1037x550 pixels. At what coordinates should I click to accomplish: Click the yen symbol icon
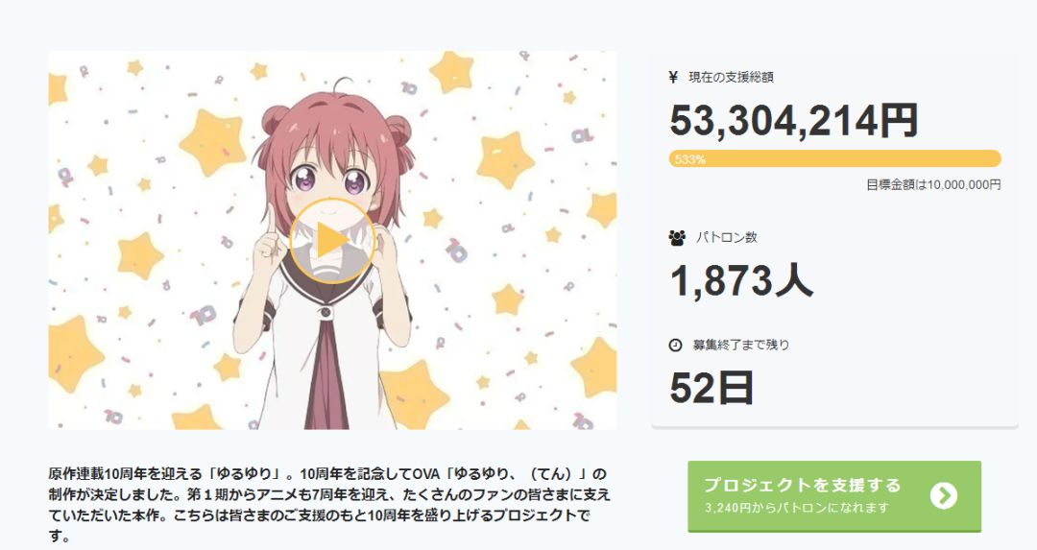click(x=673, y=78)
